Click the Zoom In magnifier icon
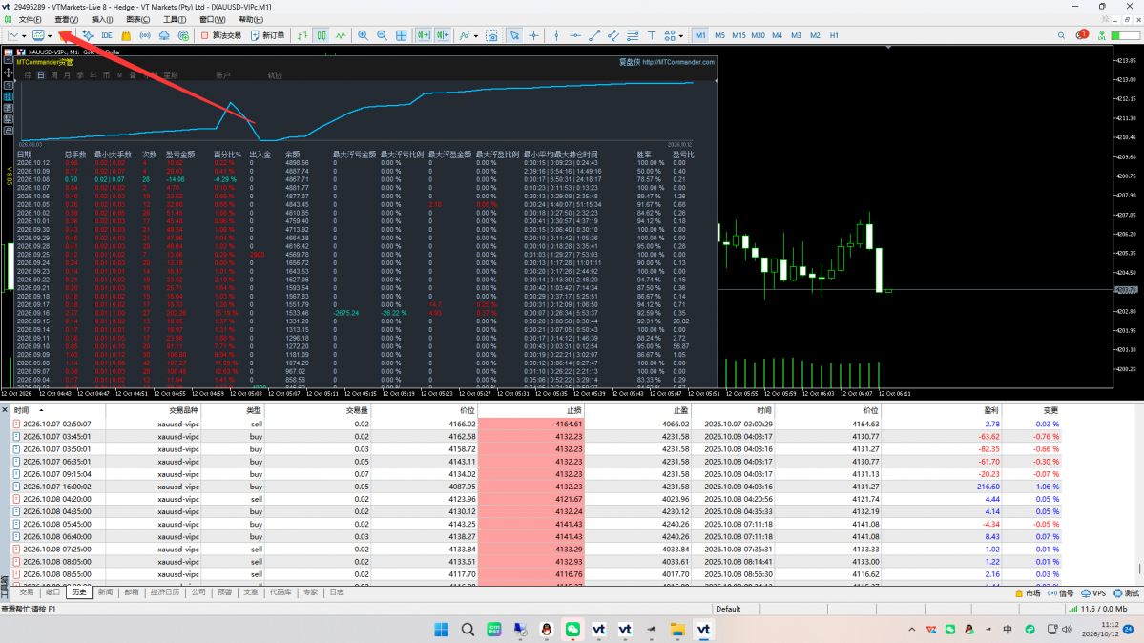The width and height of the screenshot is (1144, 643). point(363,35)
